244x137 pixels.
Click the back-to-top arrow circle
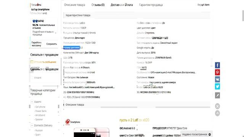[217, 113]
